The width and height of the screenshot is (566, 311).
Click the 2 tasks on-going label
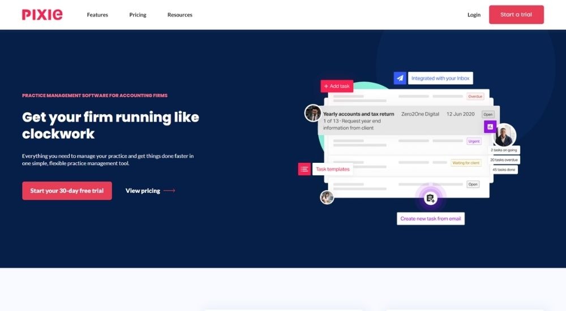504,150
